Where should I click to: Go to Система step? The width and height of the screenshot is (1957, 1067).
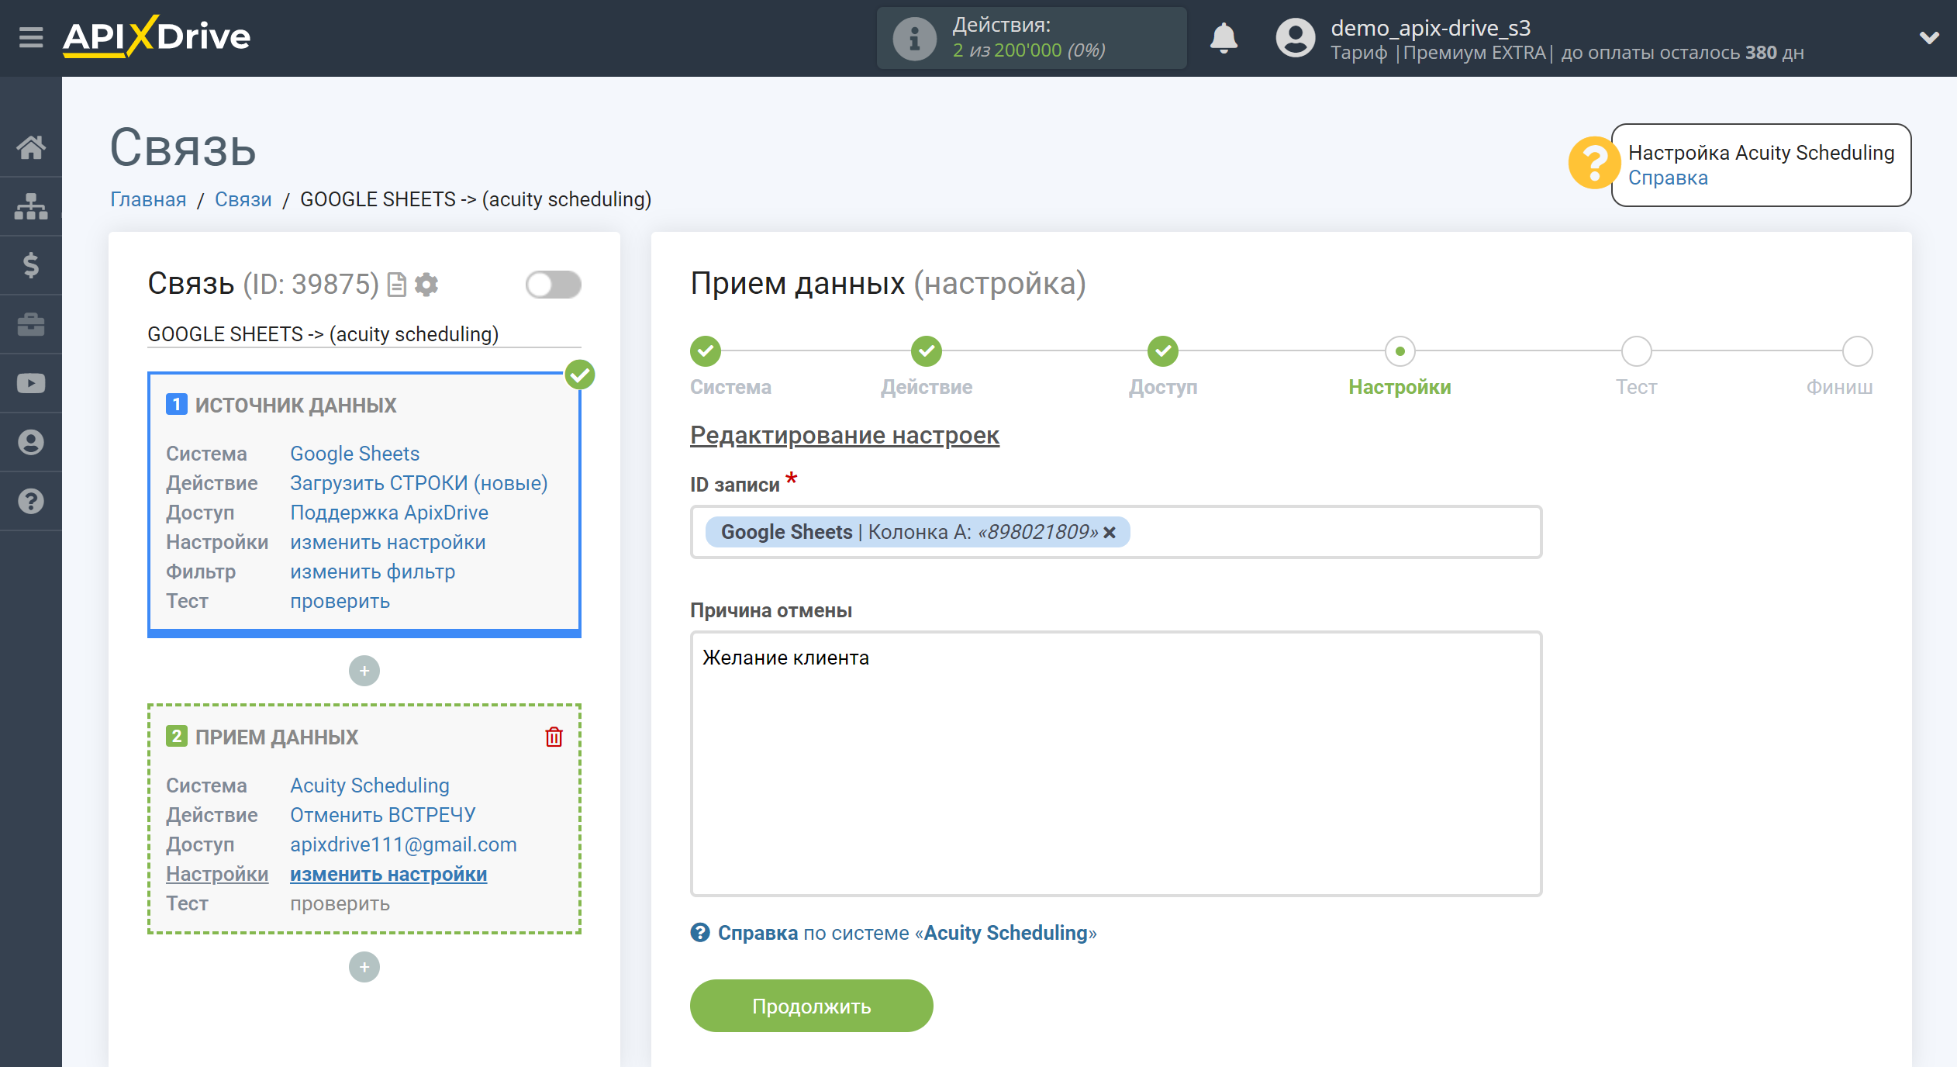706,351
